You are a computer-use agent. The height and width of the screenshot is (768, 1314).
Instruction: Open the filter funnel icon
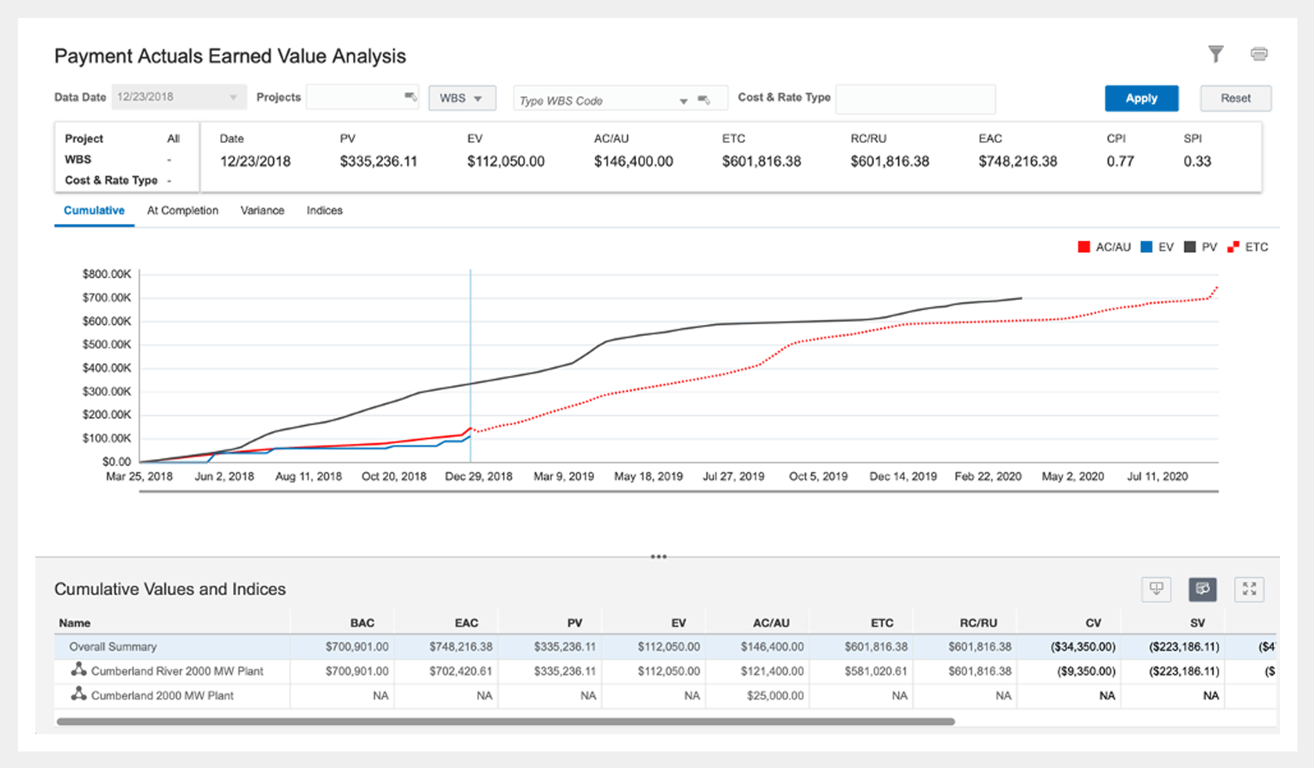pyautogui.click(x=1215, y=54)
